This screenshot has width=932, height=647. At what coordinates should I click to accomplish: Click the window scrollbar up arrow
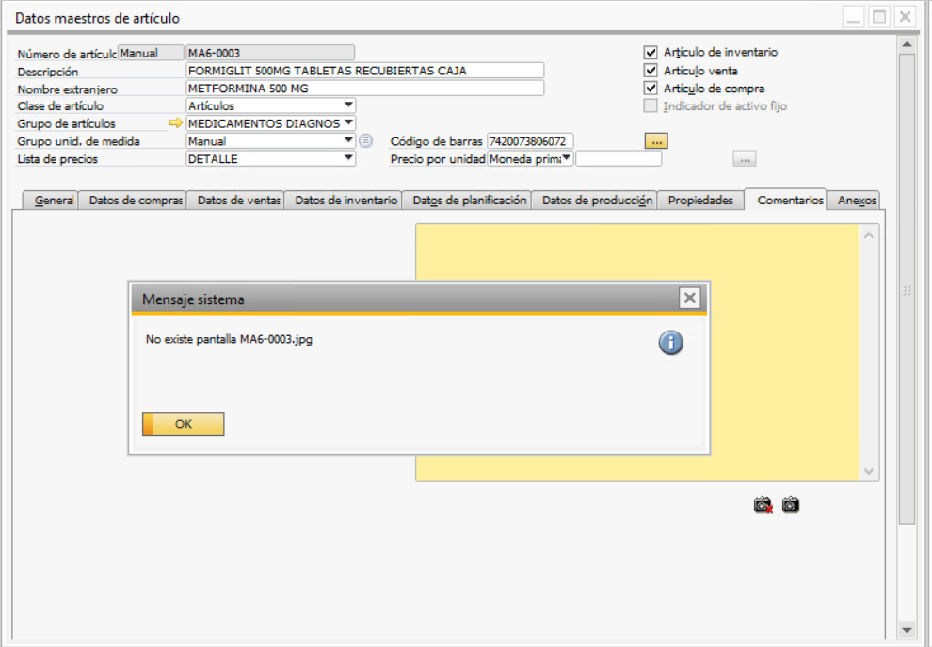coord(907,44)
